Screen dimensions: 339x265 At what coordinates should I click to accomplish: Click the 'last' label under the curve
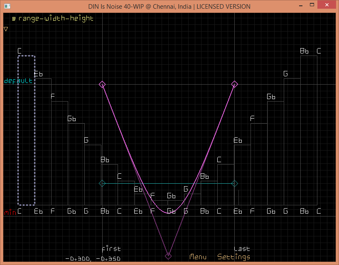tap(242, 249)
